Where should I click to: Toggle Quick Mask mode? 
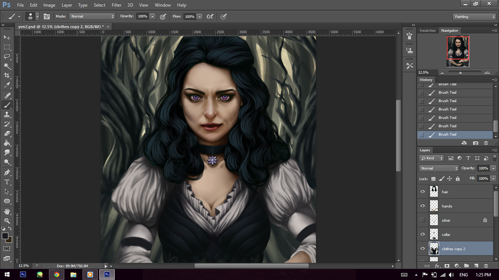(x=7, y=248)
